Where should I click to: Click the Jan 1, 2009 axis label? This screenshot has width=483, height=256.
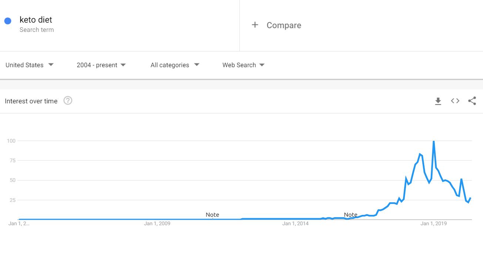pyautogui.click(x=157, y=223)
